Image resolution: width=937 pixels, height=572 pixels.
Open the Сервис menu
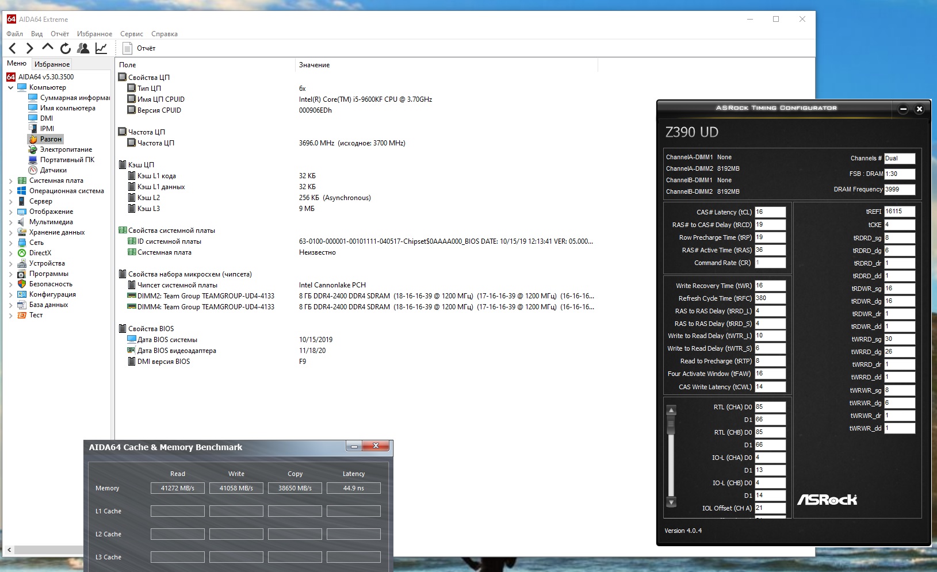click(x=132, y=34)
